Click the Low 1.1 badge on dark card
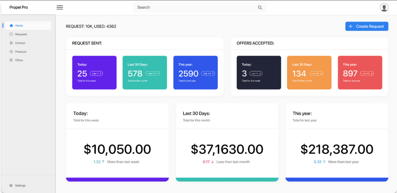This screenshot has width=397, height=193. click(x=256, y=73)
